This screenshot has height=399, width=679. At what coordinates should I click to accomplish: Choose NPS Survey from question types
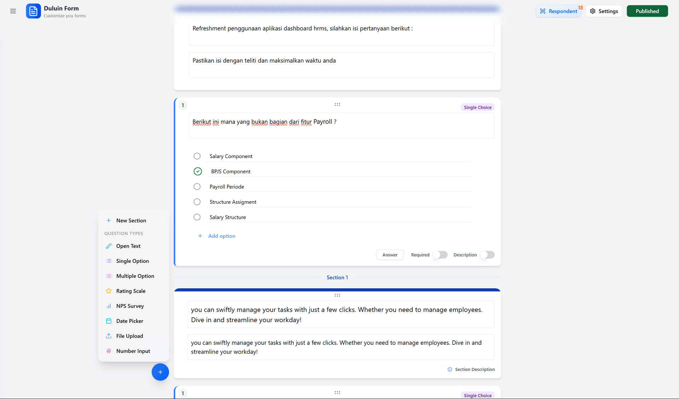click(130, 306)
